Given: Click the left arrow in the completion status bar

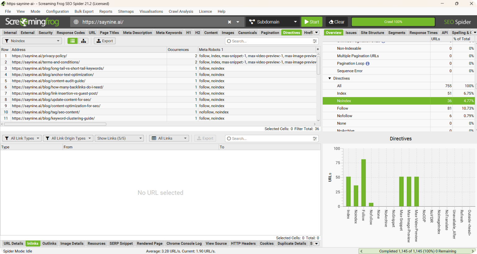Looking at the screenshot, I should [361, 251].
